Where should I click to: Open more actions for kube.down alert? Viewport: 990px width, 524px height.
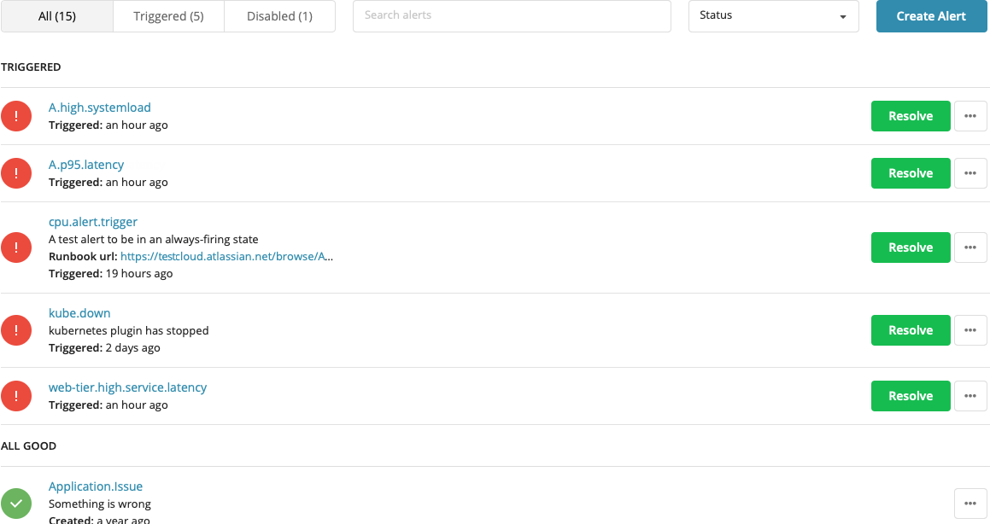coord(969,330)
